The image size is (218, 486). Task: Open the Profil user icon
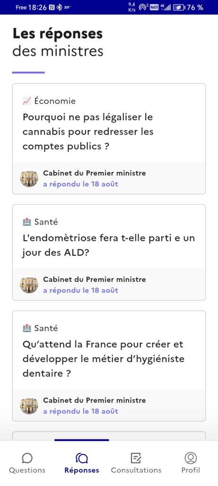click(191, 458)
